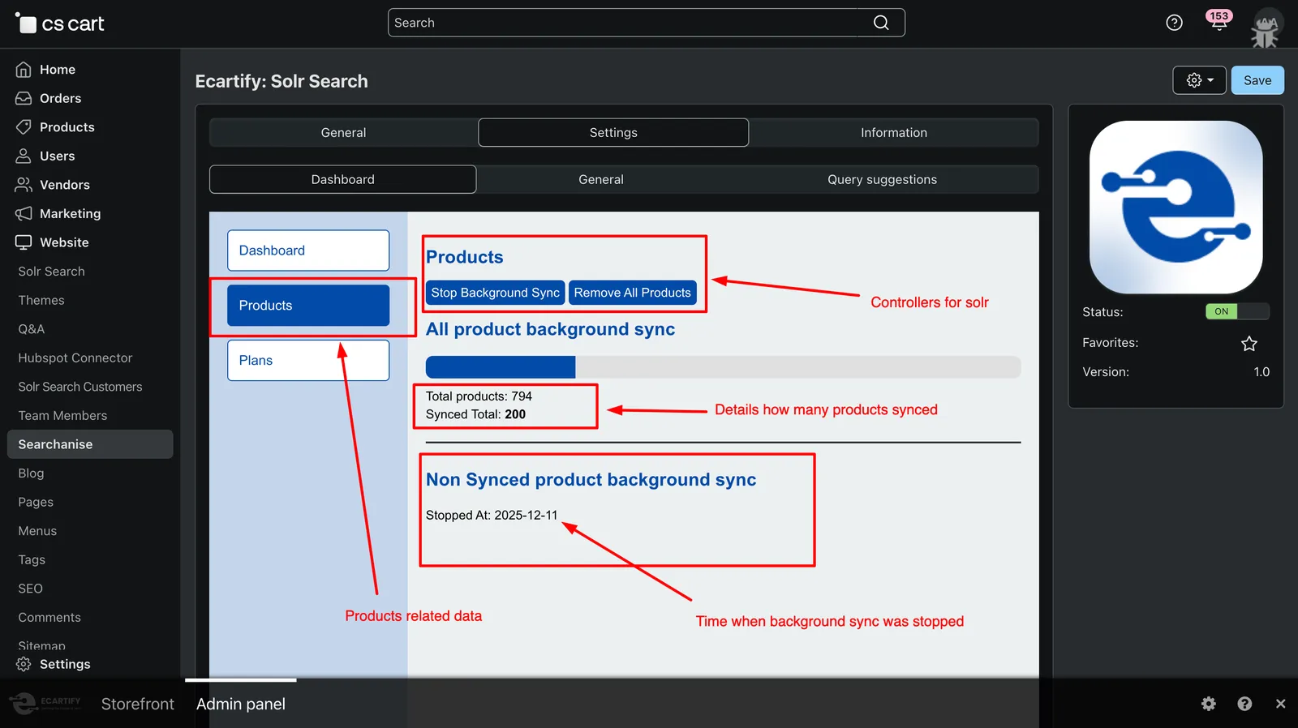Open the help question mark icon in header
1298x728 pixels.
(x=1174, y=23)
